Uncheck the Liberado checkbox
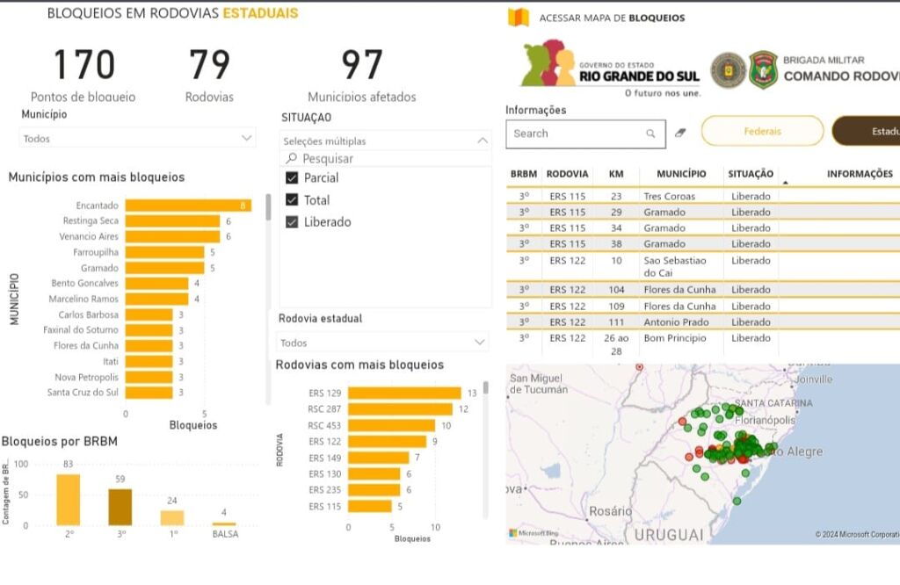Viewport: 900px width, 585px height. click(x=293, y=222)
